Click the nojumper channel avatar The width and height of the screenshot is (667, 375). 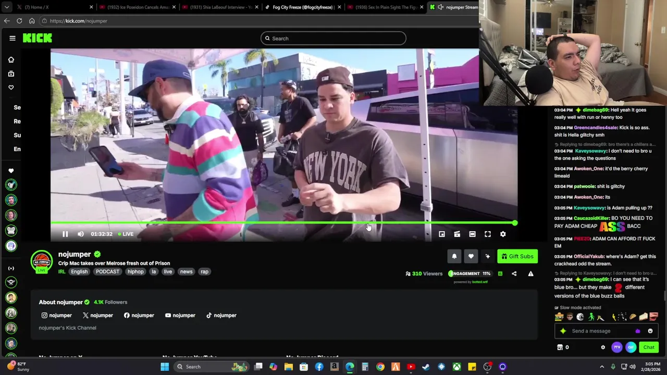pos(42,261)
